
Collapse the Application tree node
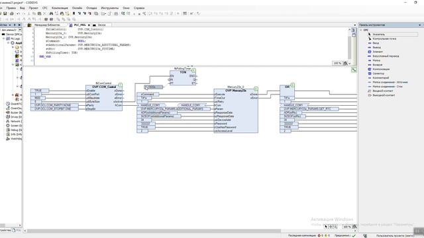pos(8,43)
